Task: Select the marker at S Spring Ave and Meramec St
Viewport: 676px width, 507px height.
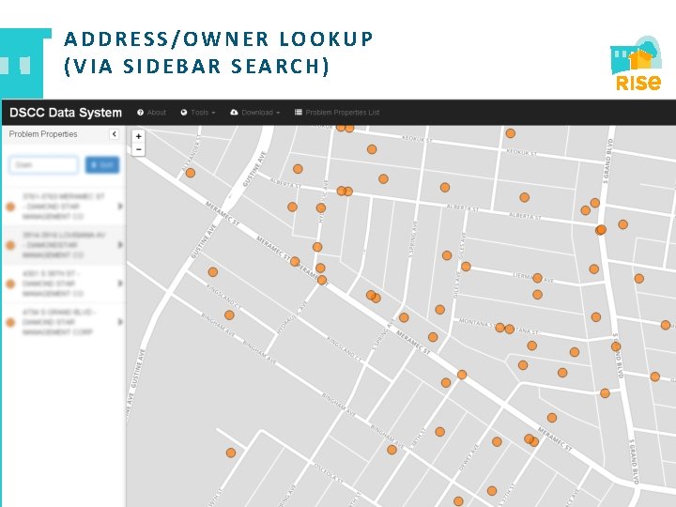Action: [404, 317]
